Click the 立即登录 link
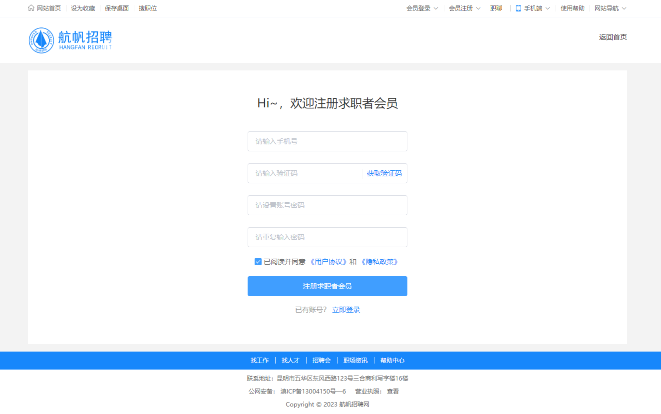661x414 pixels. [x=346, y=310]
